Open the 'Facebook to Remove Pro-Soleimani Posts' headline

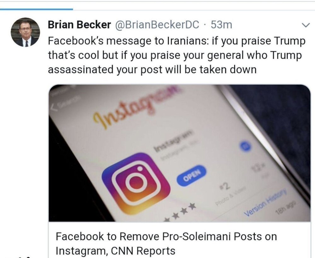(166, 236)
